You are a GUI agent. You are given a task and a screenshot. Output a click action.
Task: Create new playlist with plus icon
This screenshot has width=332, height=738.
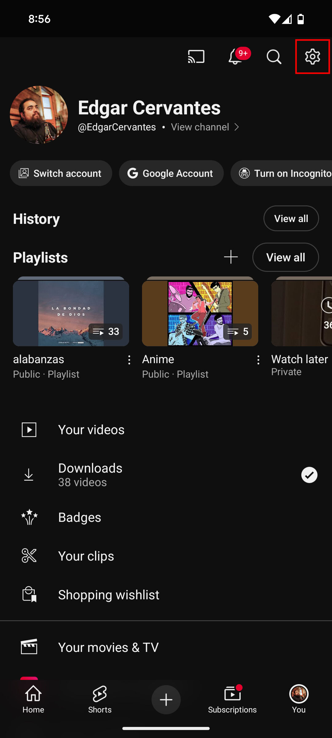(x=231, y=257)
